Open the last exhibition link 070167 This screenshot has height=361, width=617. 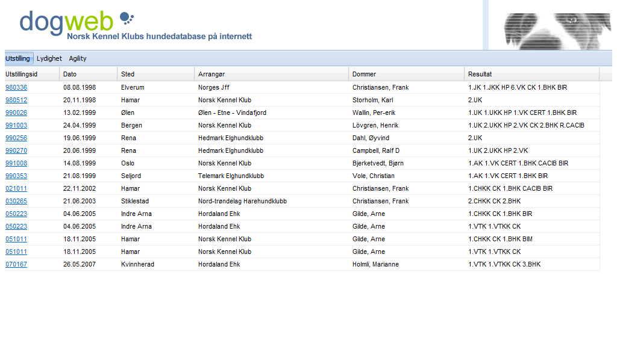[x=16, y=264]
